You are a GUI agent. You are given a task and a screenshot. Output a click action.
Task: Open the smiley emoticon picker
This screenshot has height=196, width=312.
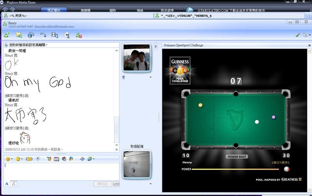[x=8, y=159]
